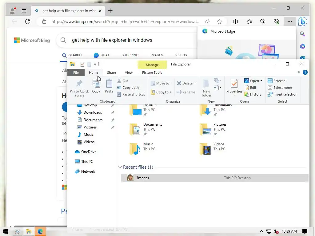Select images recent file row
Screen dimensions: 315x236
214,178
